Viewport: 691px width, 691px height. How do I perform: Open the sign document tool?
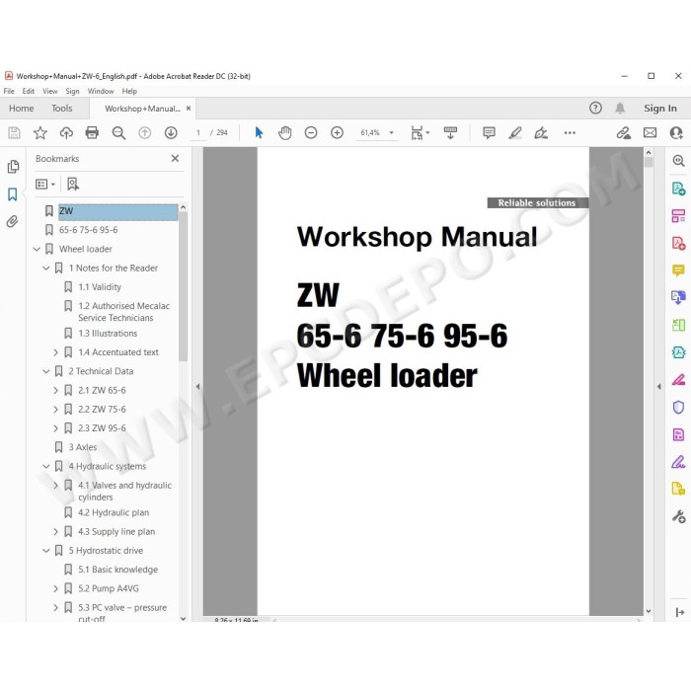click(x=541, y=132)
